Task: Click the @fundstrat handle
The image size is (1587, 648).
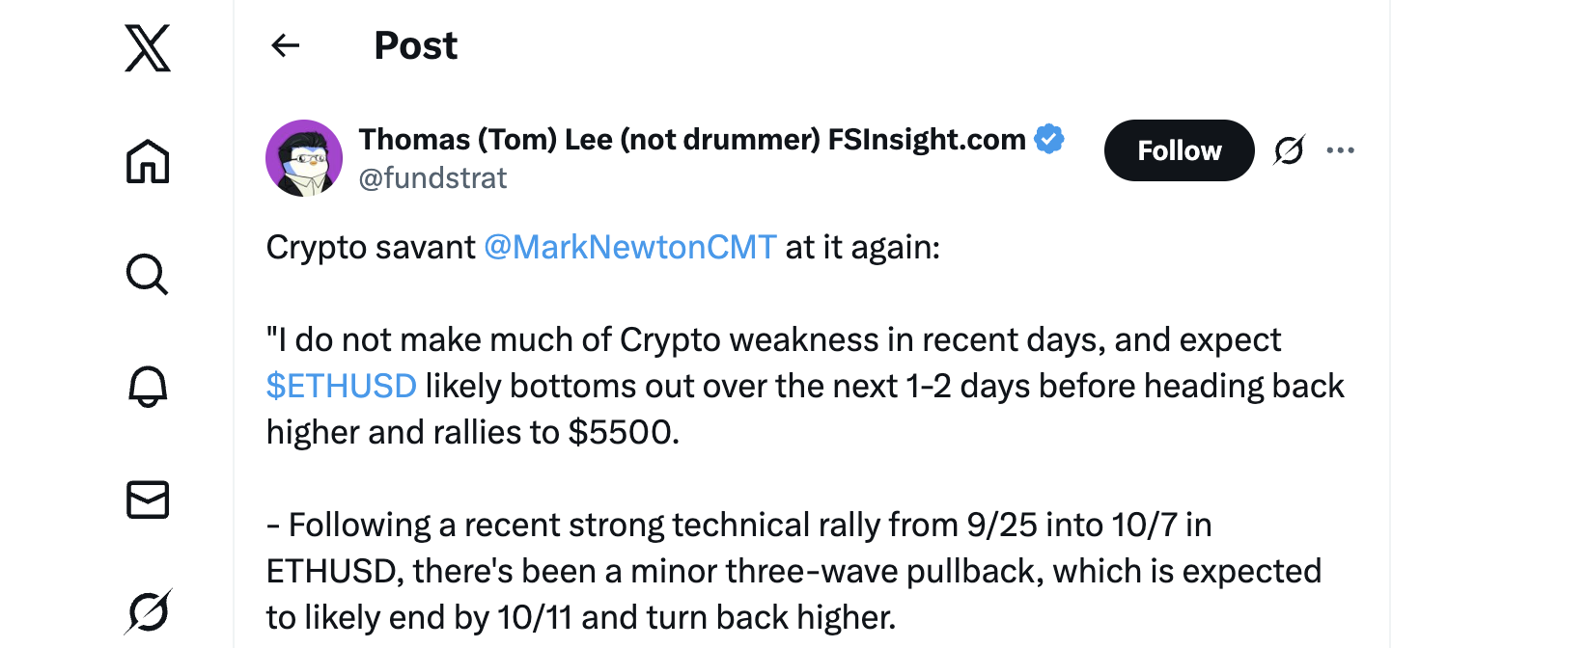Action: pyautogui.click(x=432, y=178)
